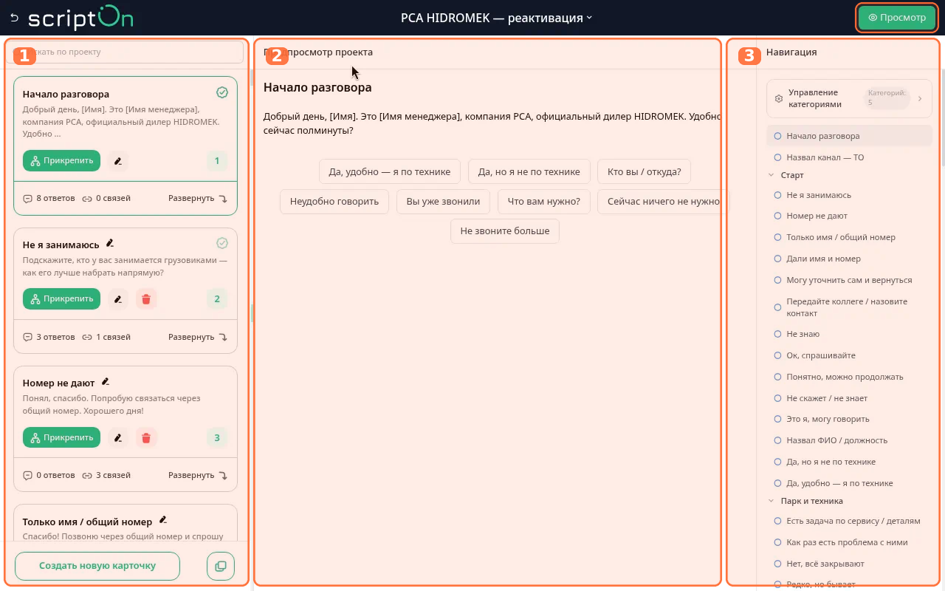Click the back arrow beside the scriptOn logo
The height and width of the screenshot is (591, 945).
tap(14, 17)
